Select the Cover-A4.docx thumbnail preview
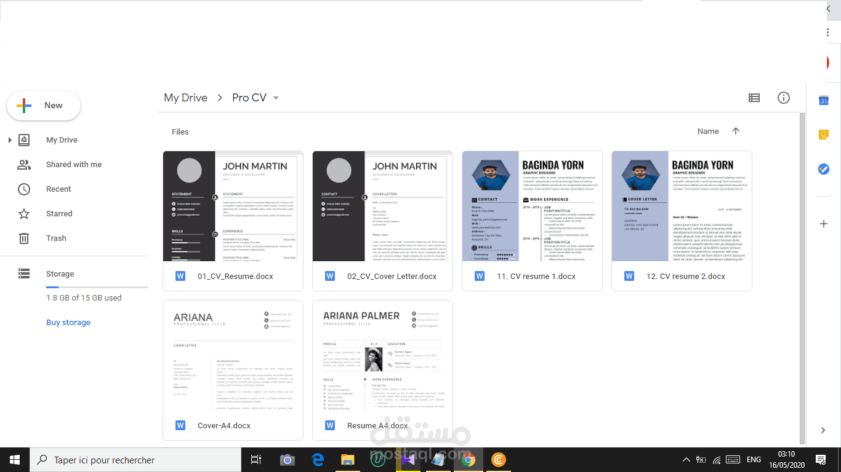This screenshot has height=472, width=841. click(233, 356)
